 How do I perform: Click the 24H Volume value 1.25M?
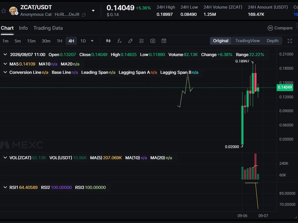[209, 14]
